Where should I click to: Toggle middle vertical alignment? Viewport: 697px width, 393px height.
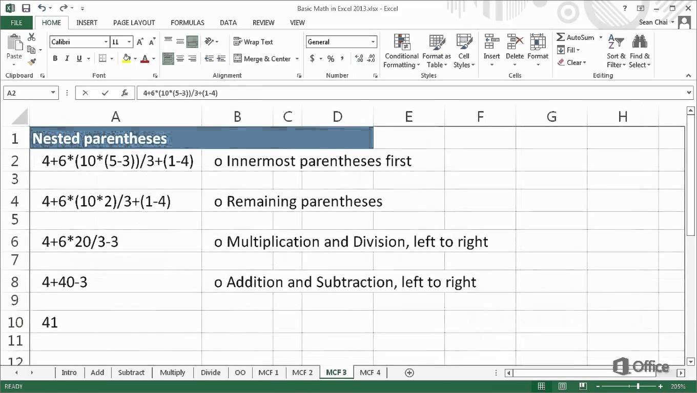coord(180,42)
